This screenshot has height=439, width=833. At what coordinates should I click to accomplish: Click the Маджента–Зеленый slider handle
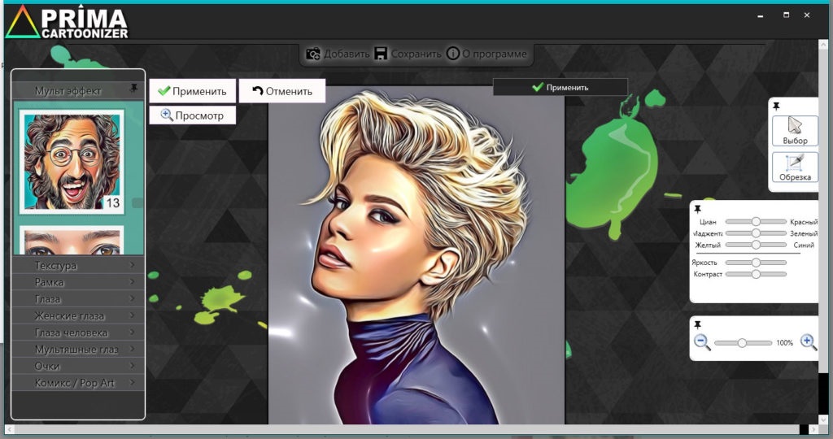click(756, 233)
